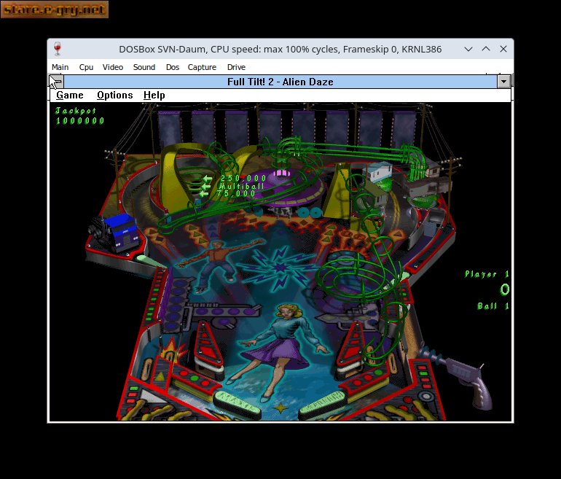Click the explosion graphic at the left outlane
Screen dimensions: 561x479
(172, 349)
